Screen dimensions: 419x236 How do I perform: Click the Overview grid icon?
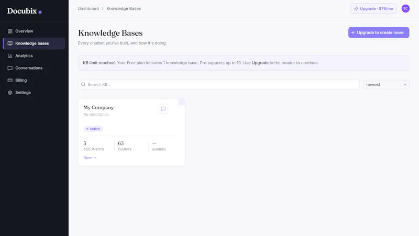(x=10, y=31)
